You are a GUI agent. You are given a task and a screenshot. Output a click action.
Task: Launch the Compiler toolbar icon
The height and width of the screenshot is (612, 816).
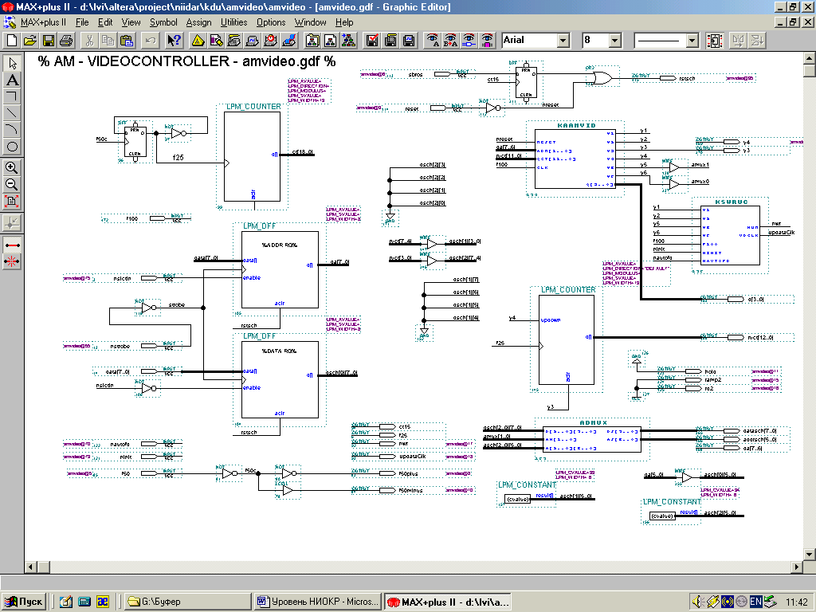pos(234,40)
